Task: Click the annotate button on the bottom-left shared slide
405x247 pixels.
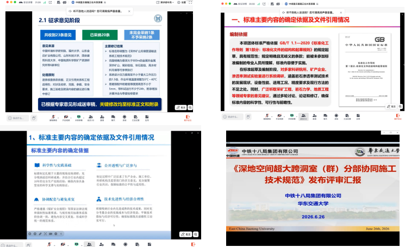Action: pyautogui.click(x=186, y=235)
